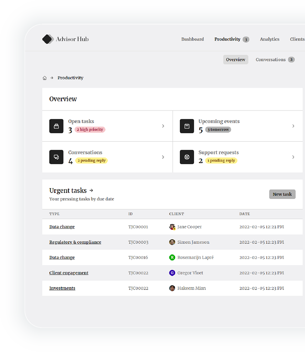Click client name Hakeem Mian
305x352 pixels.
pos(191,288)
